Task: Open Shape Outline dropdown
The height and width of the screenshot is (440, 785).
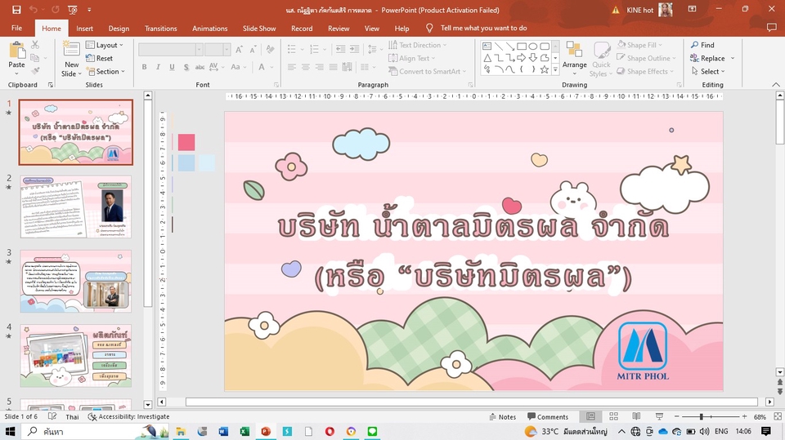Action: coord(646,58)
